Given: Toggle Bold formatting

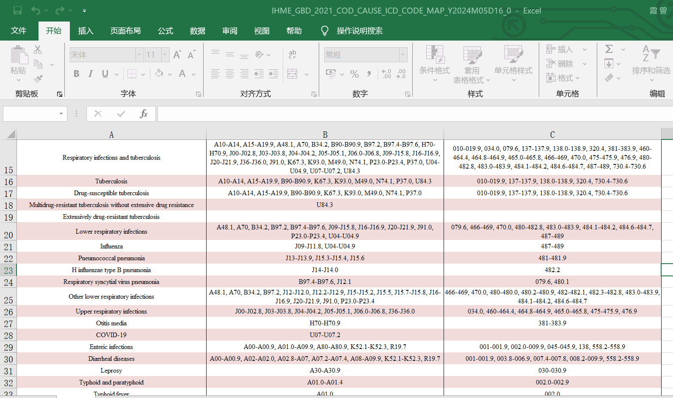Looking at the screenshot, I should (76, 74).
